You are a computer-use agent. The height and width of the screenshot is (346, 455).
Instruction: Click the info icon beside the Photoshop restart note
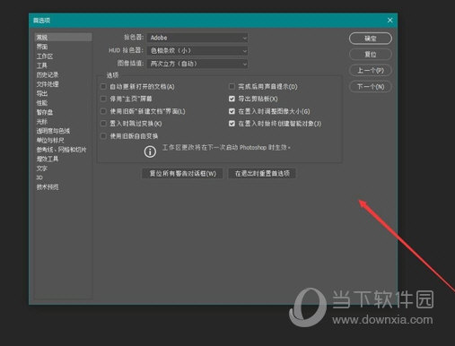coord(150,151)
